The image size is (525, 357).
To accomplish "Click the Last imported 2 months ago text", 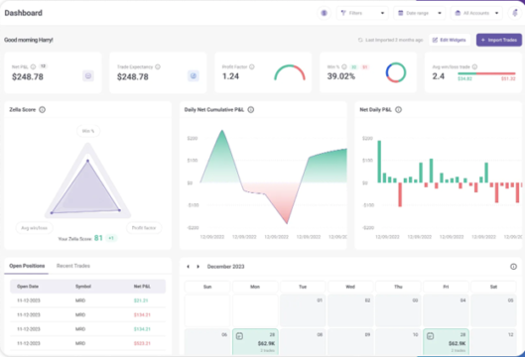I will point(394,40).
